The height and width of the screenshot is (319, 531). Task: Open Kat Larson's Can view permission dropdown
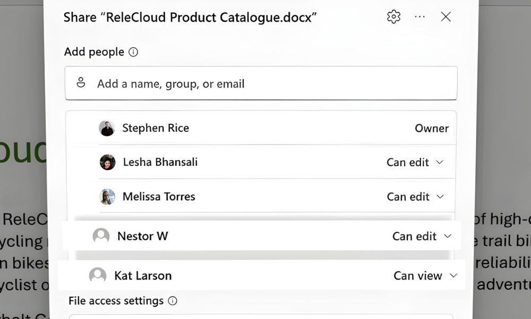pyautogui.click(x=425, y=275)
